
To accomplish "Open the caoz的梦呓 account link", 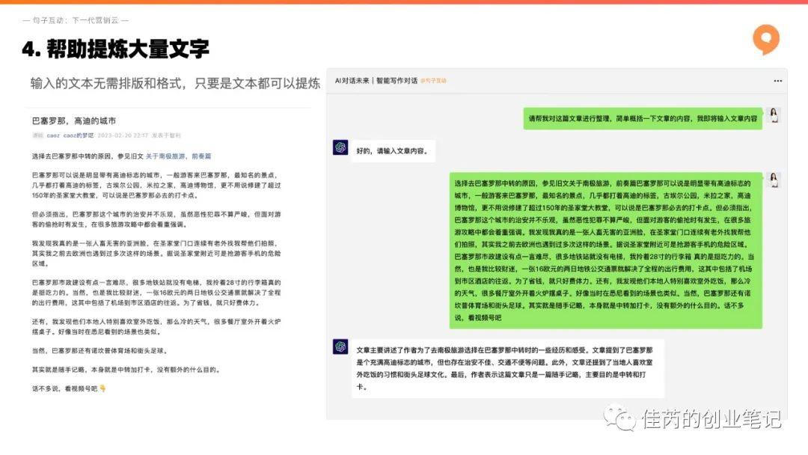I will [79, 135].
